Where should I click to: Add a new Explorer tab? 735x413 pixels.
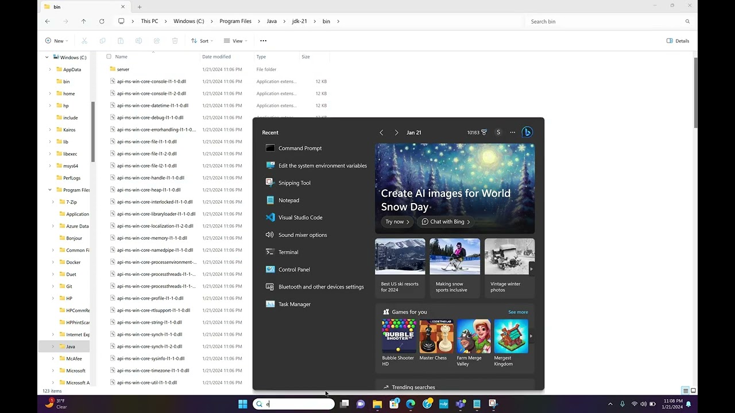click(140, 7)
